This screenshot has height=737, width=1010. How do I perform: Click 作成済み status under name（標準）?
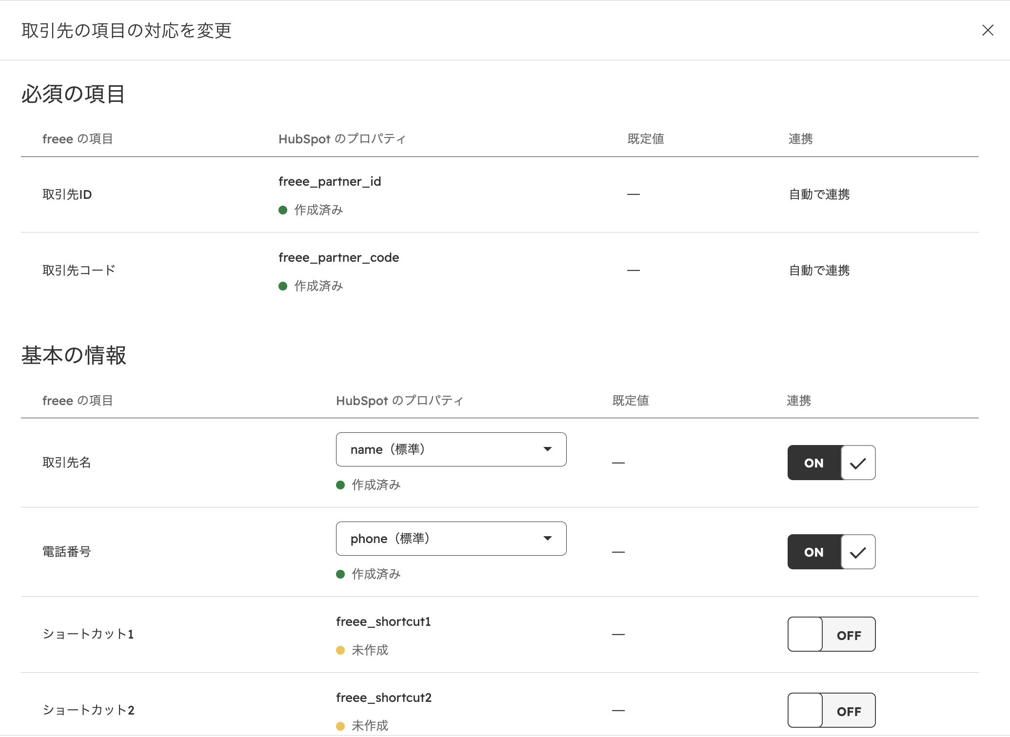[x=369, y=485]
